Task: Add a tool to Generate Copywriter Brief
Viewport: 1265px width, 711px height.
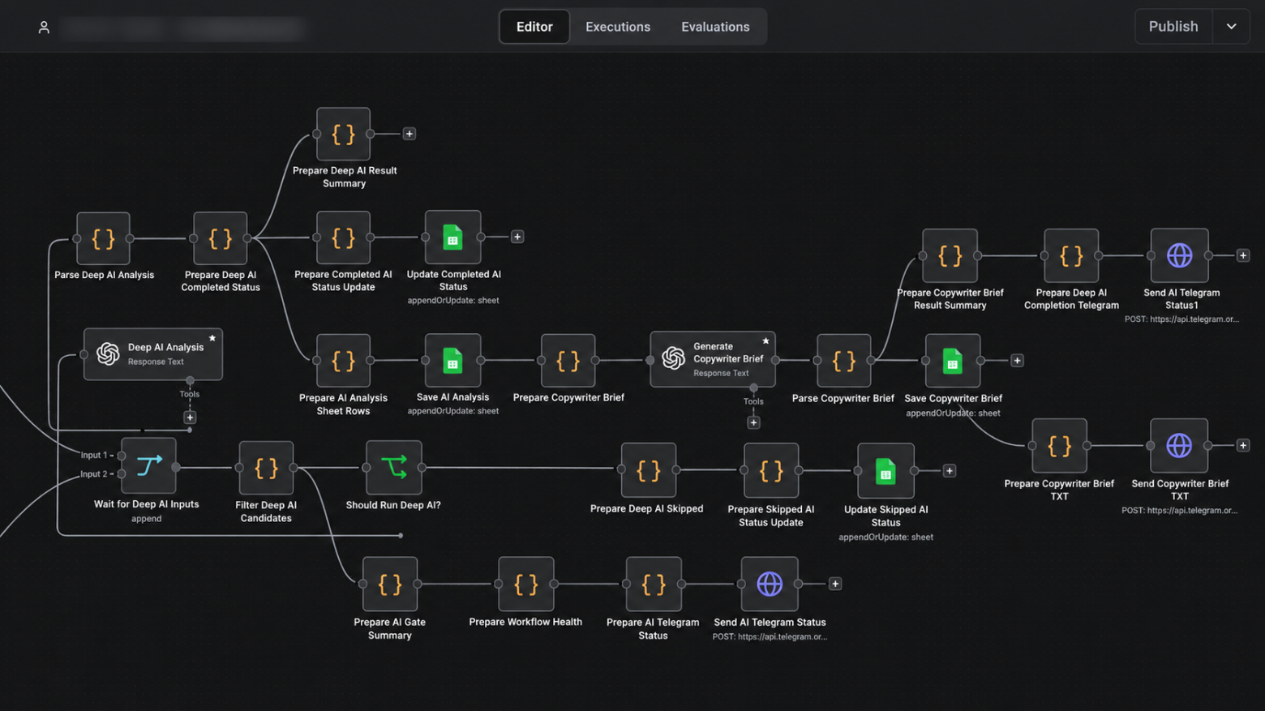Action: 753,422
